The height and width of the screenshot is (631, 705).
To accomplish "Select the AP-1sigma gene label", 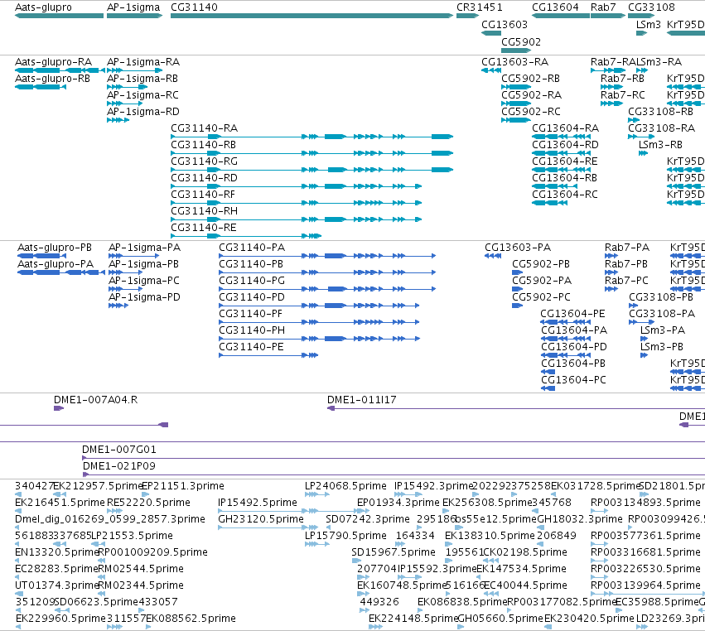I will point(133,7).
